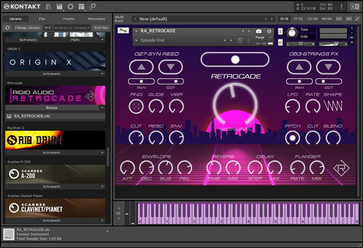Switch to the Files tab
363x248 pixels.
[42, 19]
